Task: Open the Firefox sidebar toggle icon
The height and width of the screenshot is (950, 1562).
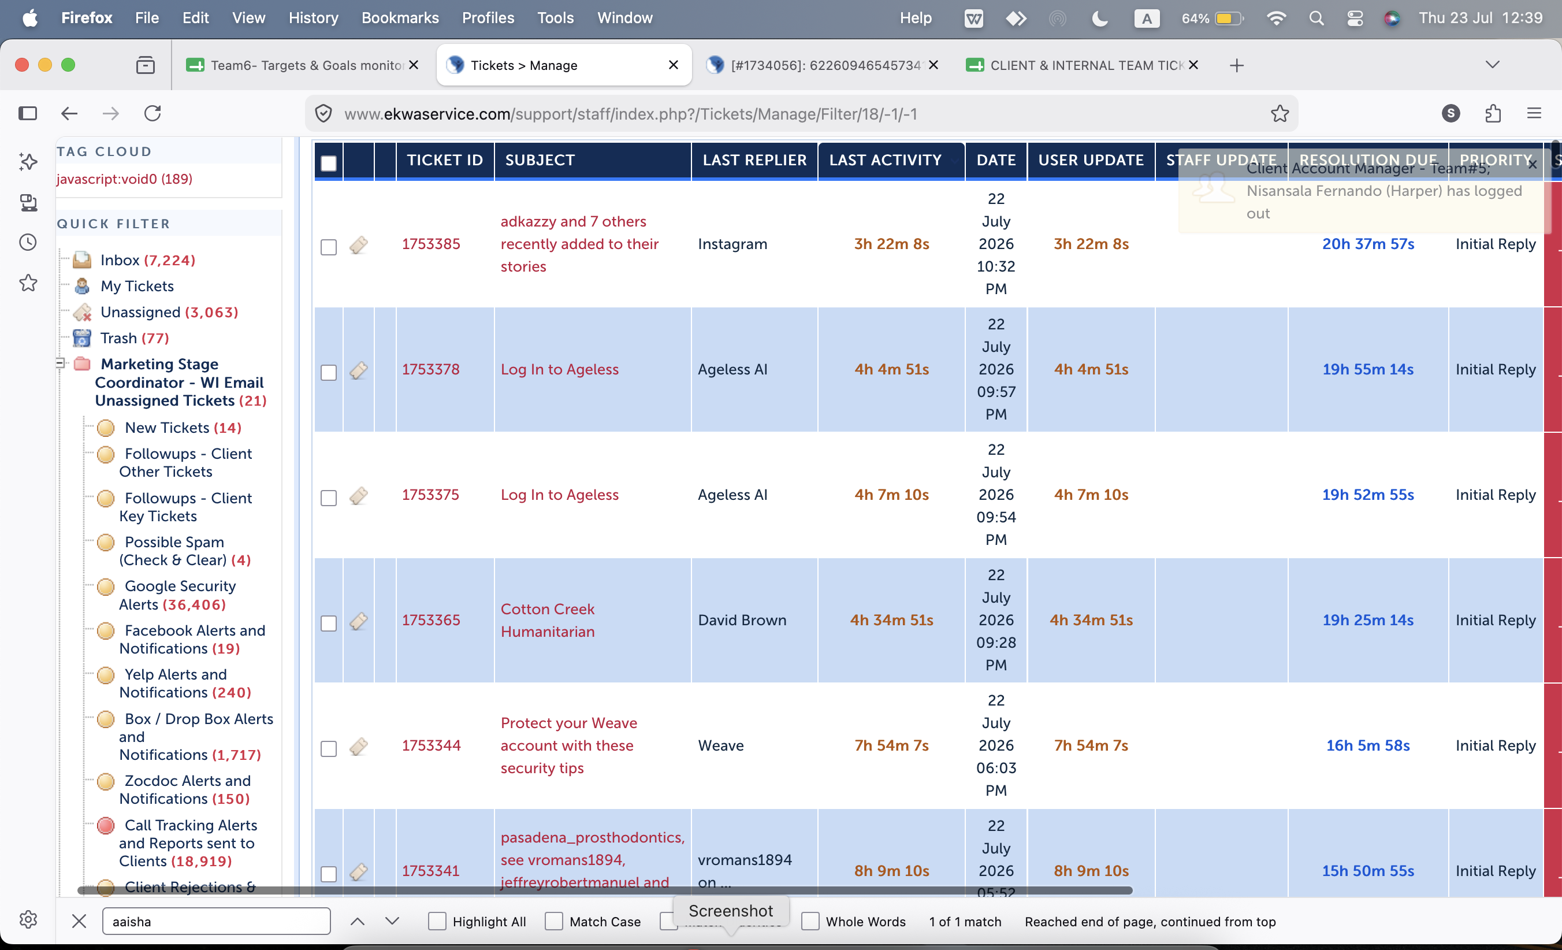Action: click(27, 113)
